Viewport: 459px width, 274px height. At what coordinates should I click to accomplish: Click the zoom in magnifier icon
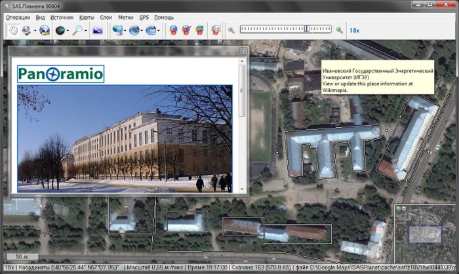click(x=340, y=30)
